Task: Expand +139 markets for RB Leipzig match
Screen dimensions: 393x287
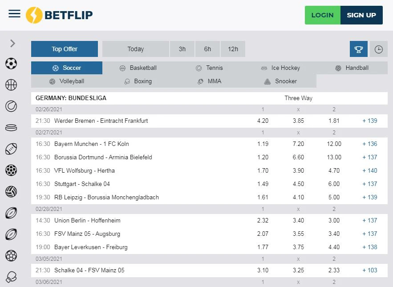Action: coord(370,197)
